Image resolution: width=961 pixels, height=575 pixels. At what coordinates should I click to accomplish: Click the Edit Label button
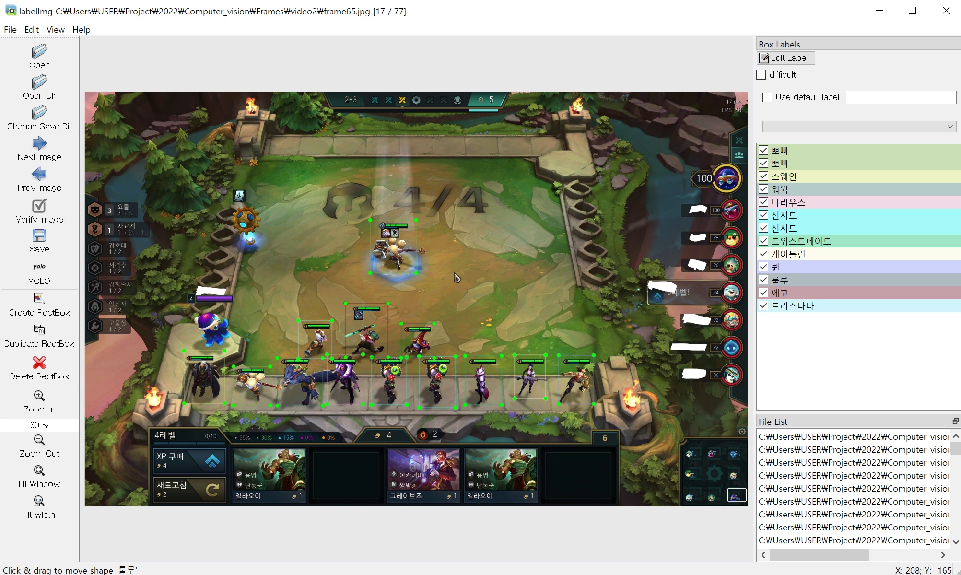pos(786,58)
